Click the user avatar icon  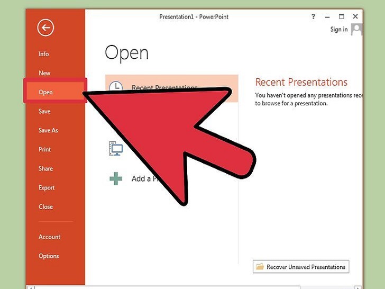tap(356, 30)
